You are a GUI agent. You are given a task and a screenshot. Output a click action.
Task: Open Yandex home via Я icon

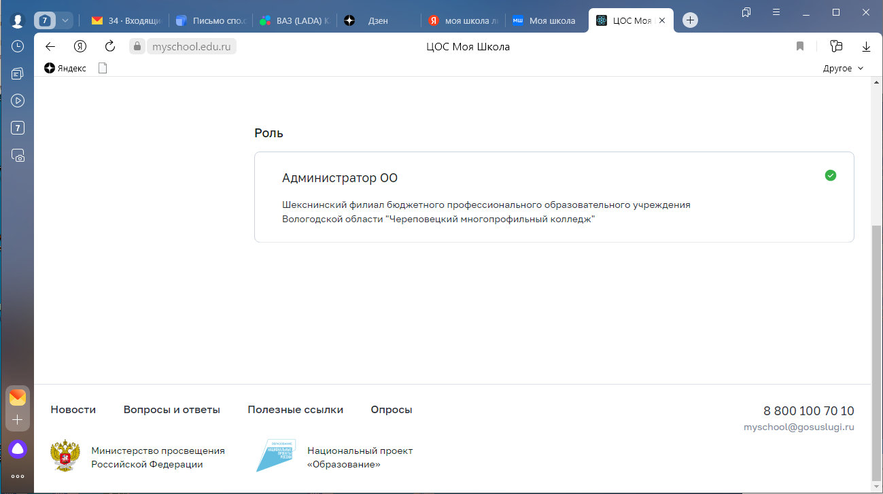[80, 46]
